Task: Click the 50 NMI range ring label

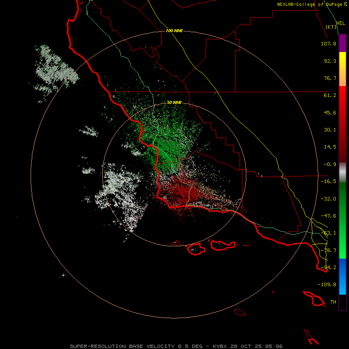Action: click(174, 103)
